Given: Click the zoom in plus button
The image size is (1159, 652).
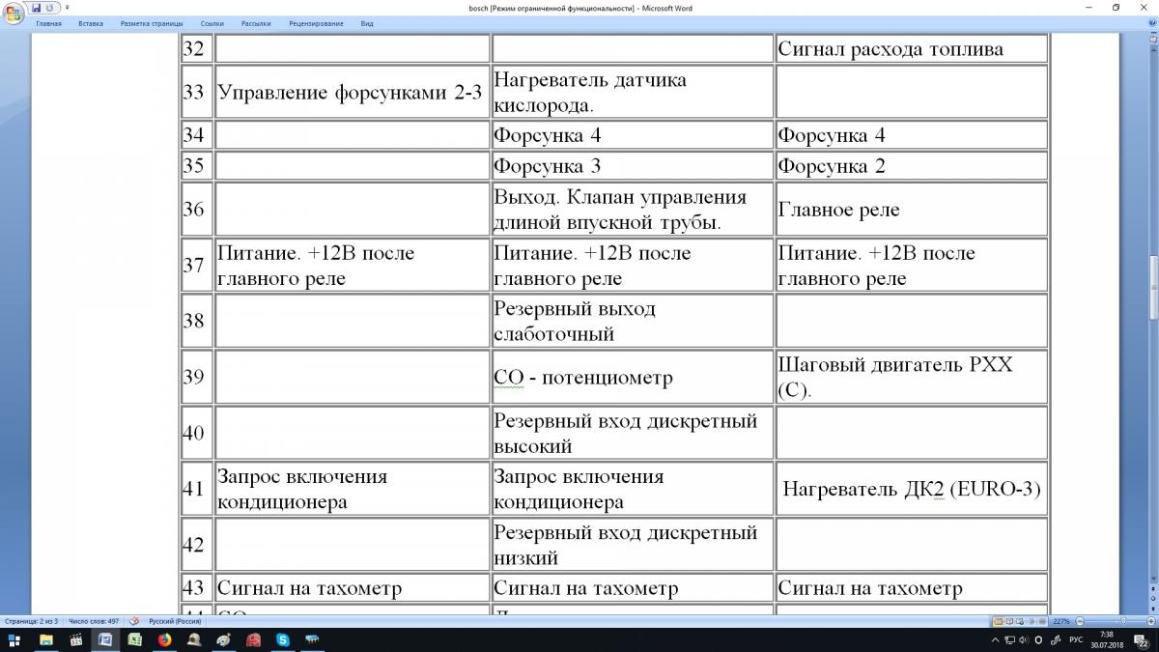Looking at the screenshot, I should 1151,621.
